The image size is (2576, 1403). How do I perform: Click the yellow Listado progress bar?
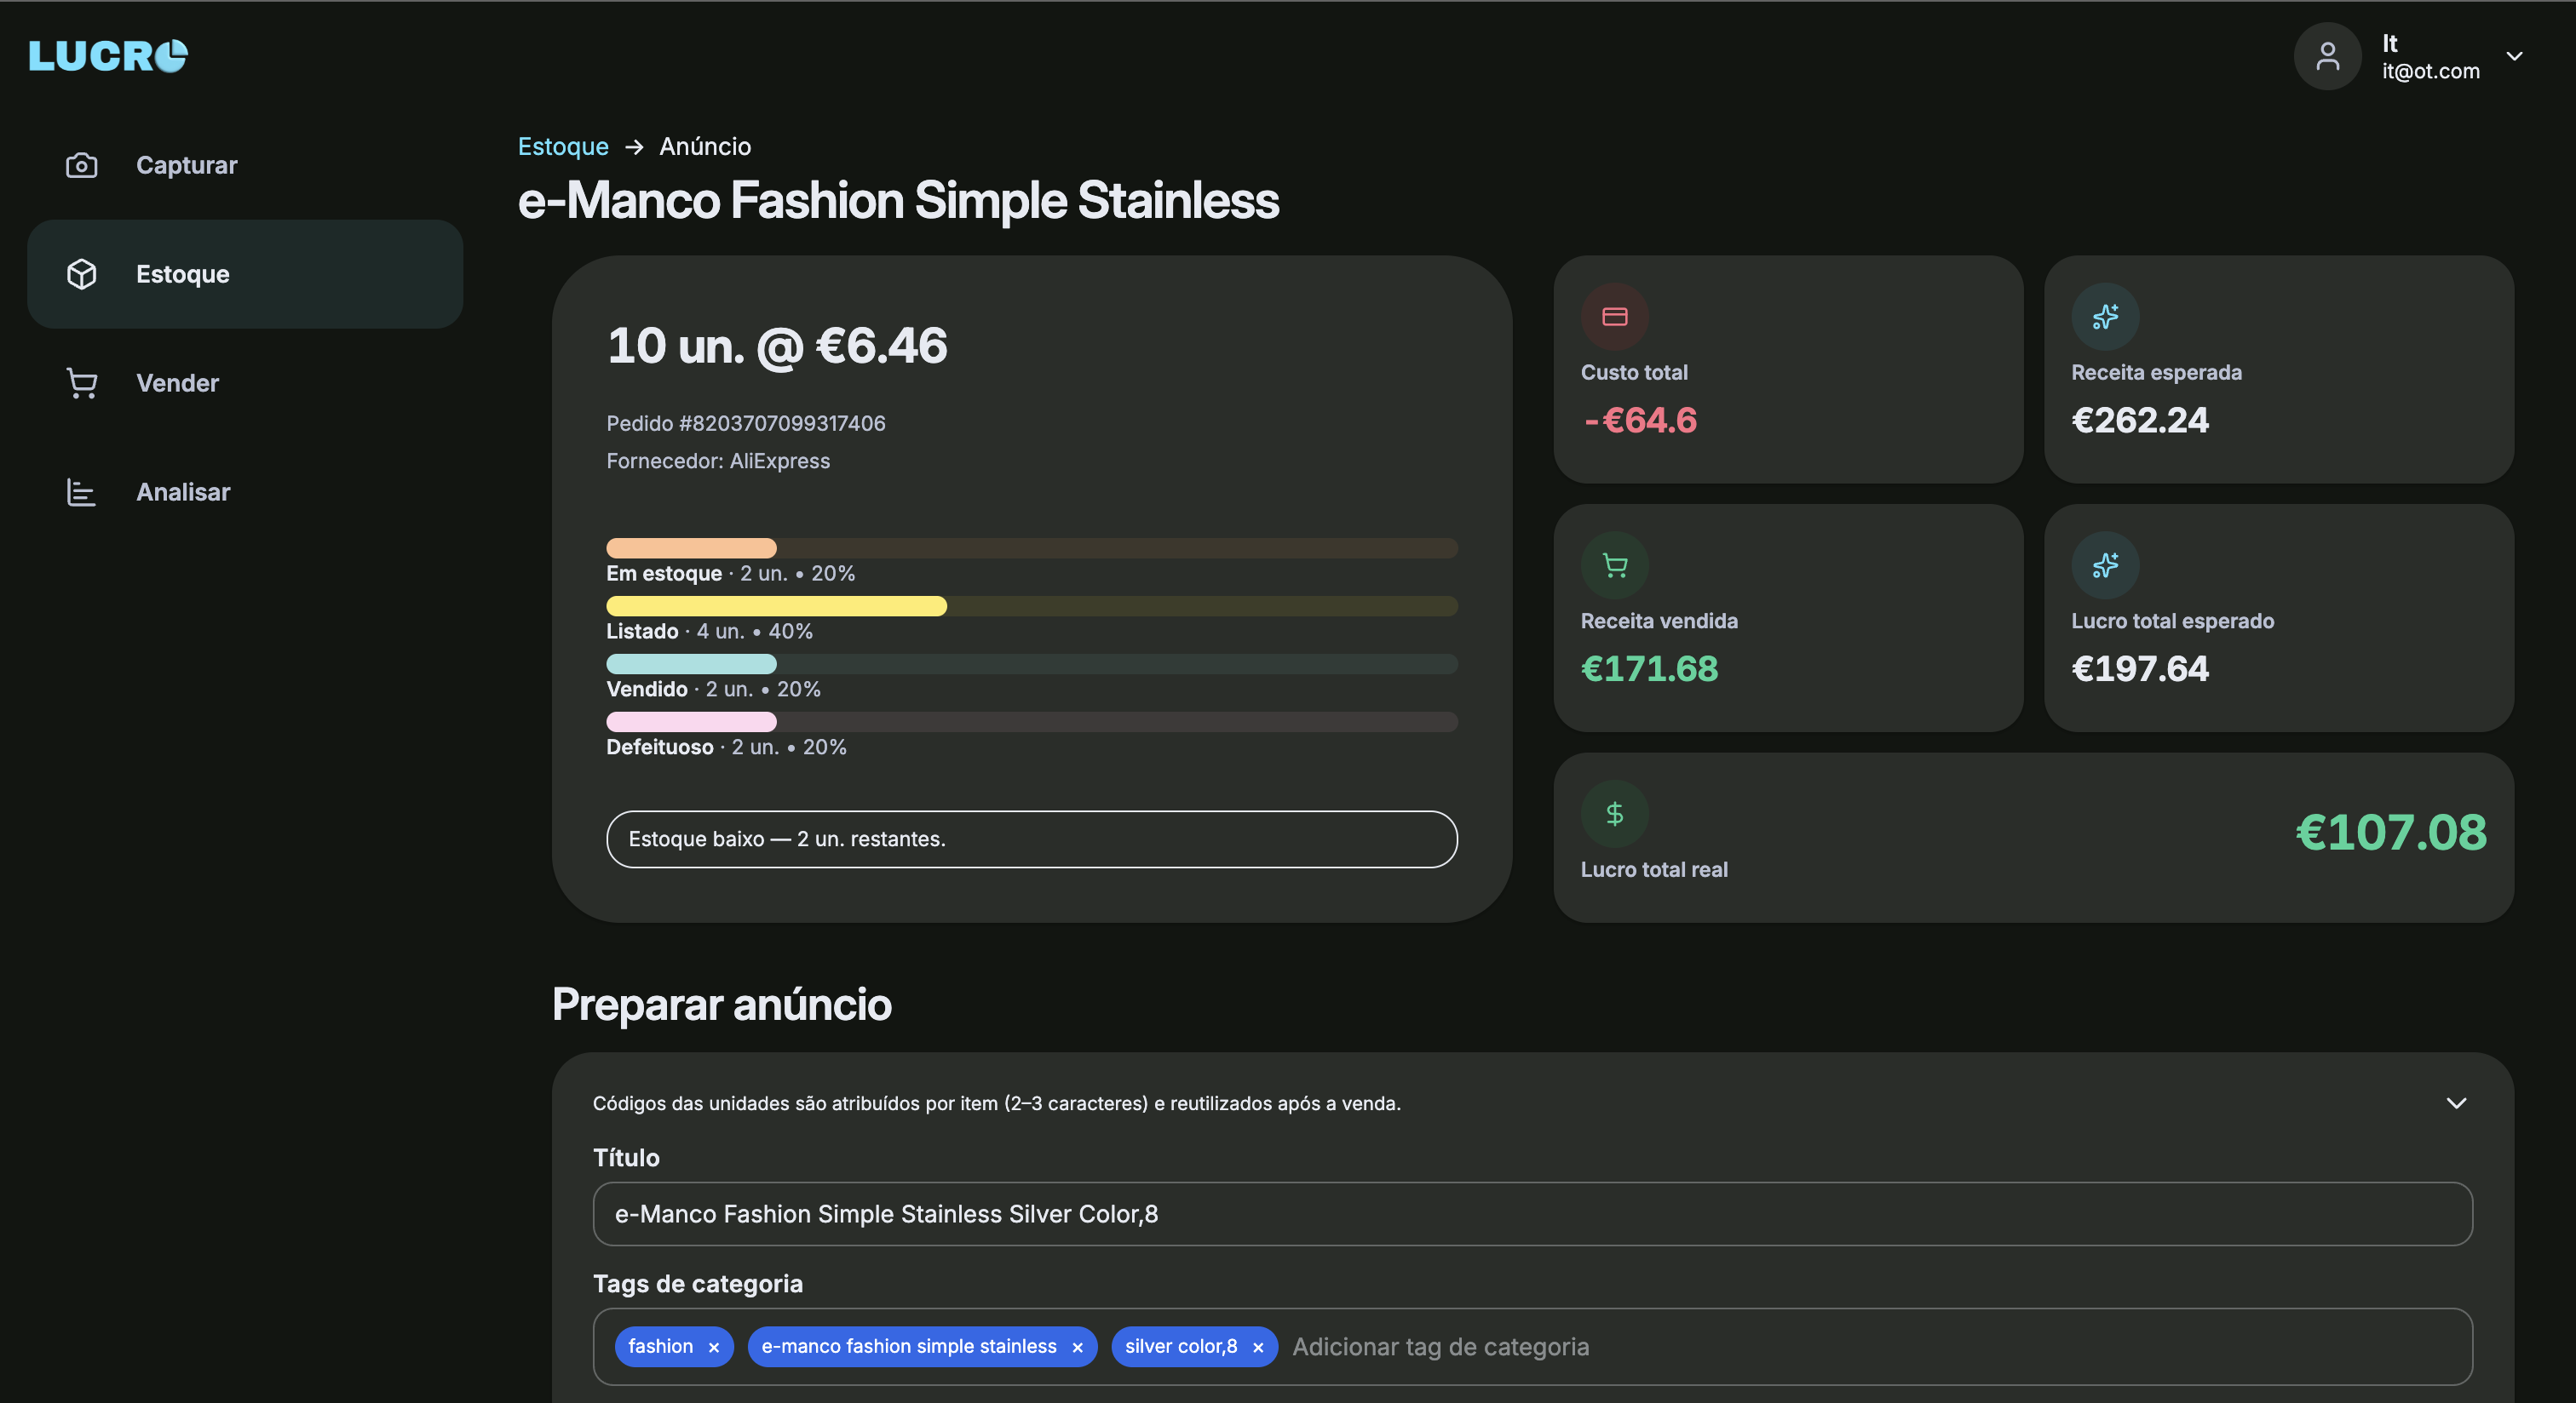[776, 605]
